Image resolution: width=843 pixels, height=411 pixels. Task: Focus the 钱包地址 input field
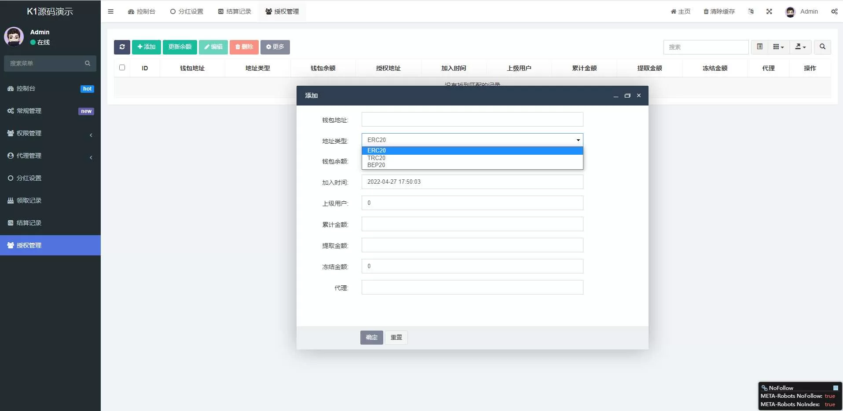[x=472, y=120]
